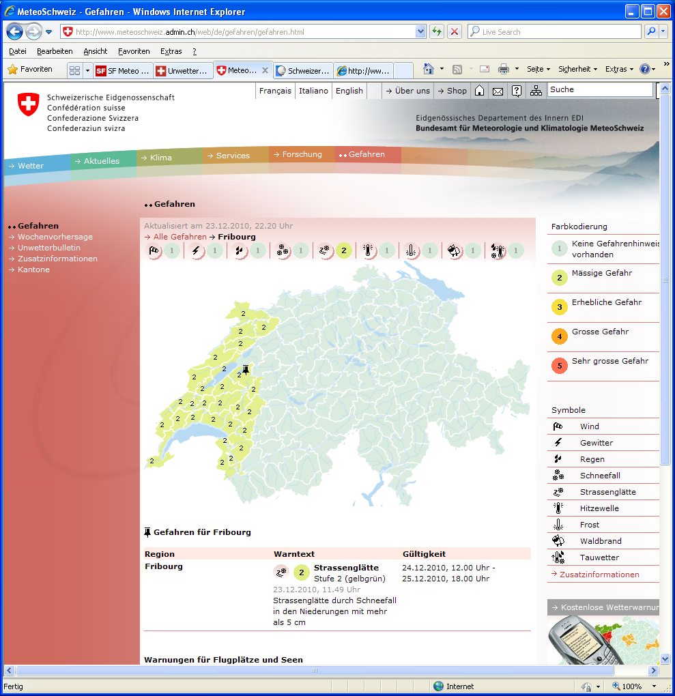The width and height of the screenshot is (675, 696).
Task: Open the Seite menu dropdown
Action: pos(538,69)
